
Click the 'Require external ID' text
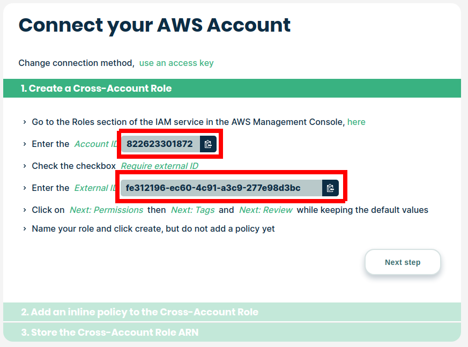[159, 166]
